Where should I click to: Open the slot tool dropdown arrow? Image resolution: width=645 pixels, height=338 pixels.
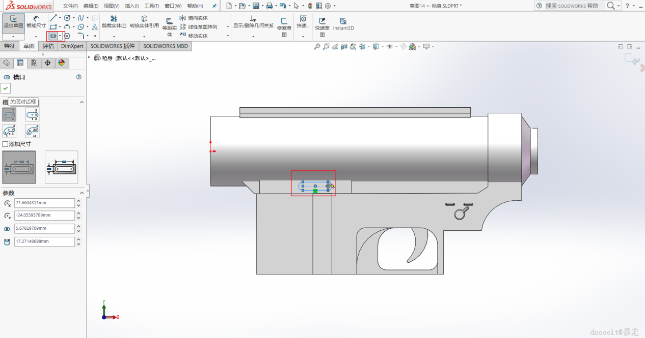(60, 36)
